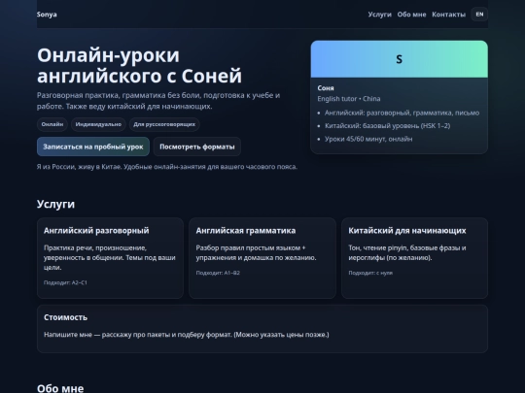This screenshot has width=525, height=393.
Task: Click the Напишите мне pricing text
Action: (186, 335)
